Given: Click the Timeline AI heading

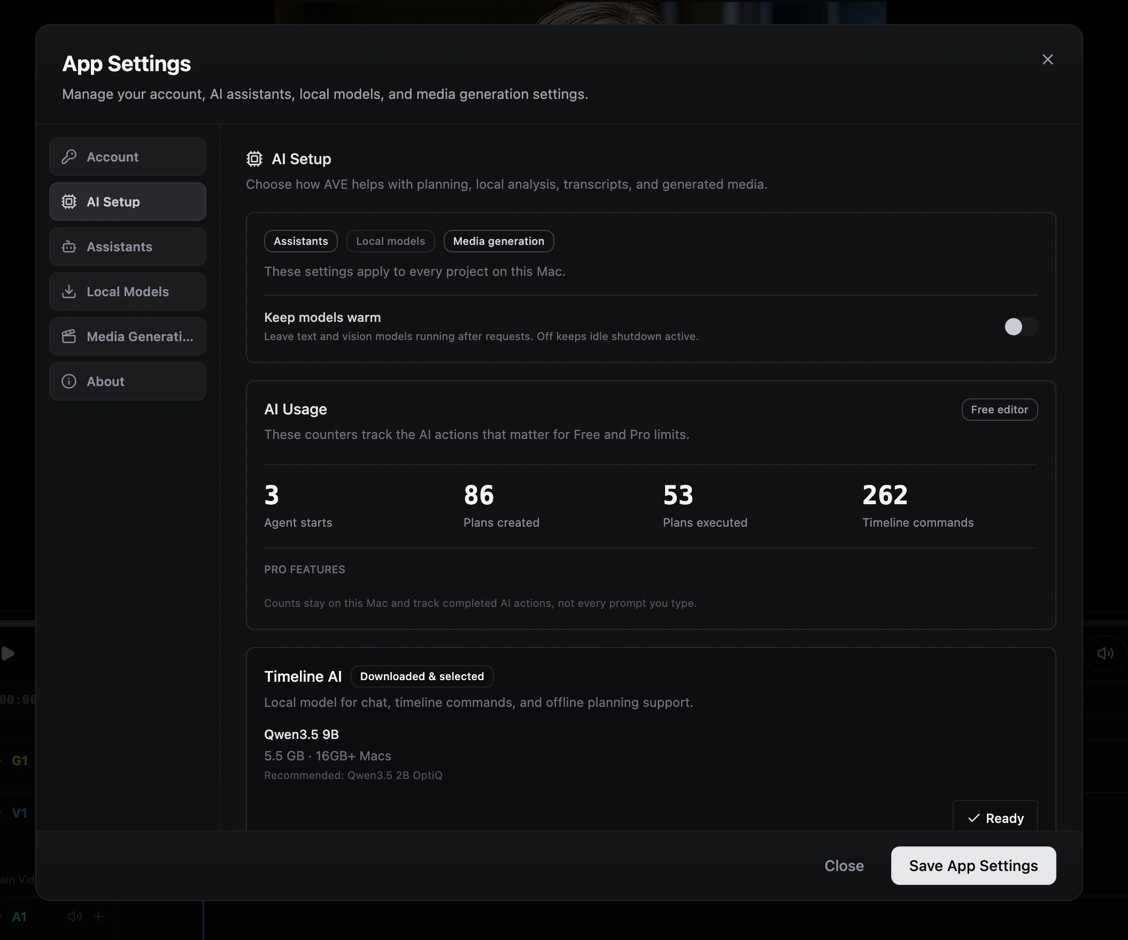Looking at the screenshot, I should 303,676.
